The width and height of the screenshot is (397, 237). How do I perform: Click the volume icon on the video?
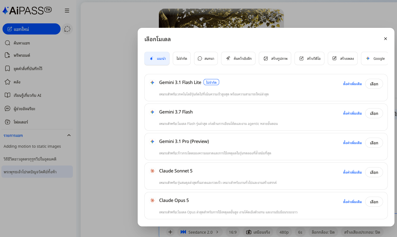(251, 17)
